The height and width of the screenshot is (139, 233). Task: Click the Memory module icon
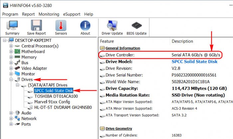click(x=17, y=57)
